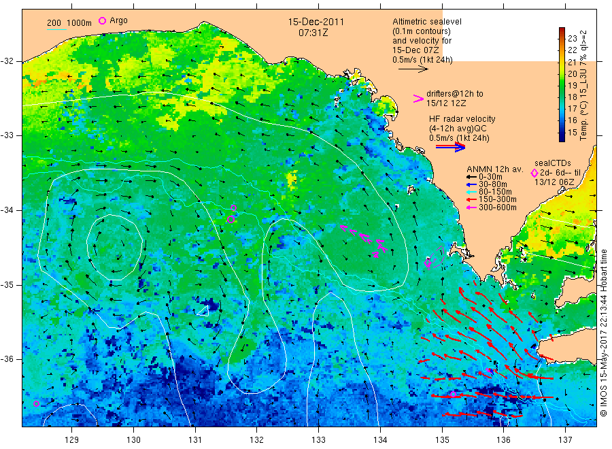Click the -34 latitude axis label
This screenshot has width=612, height=449.
[7, 210]
